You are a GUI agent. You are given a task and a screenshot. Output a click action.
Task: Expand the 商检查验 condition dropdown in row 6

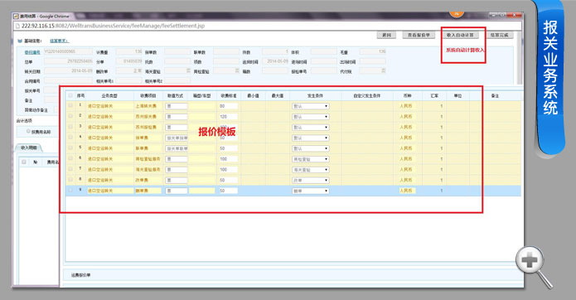[311, 159]
